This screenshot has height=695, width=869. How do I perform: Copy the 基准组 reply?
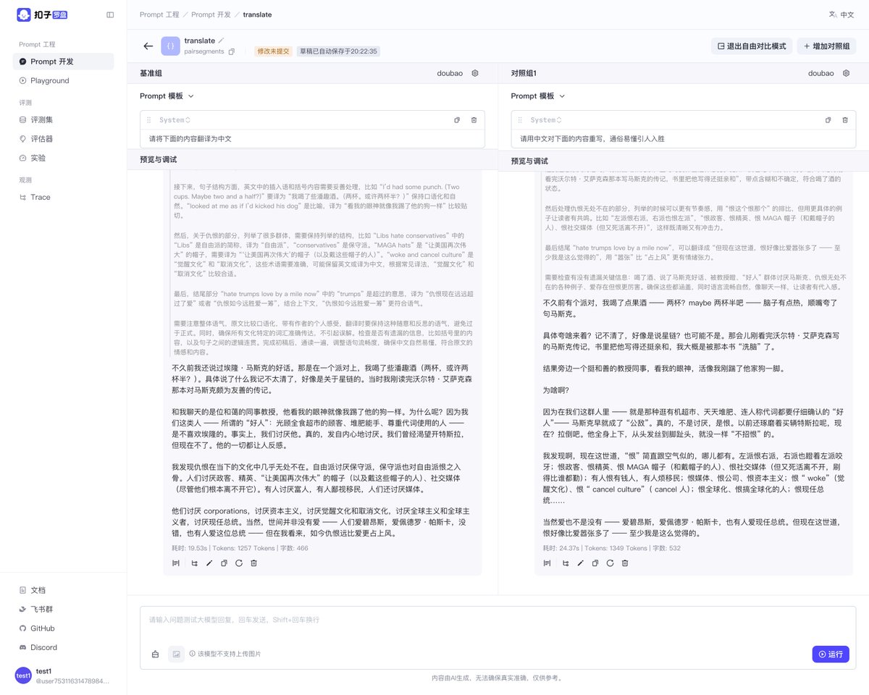click(224, 563)
